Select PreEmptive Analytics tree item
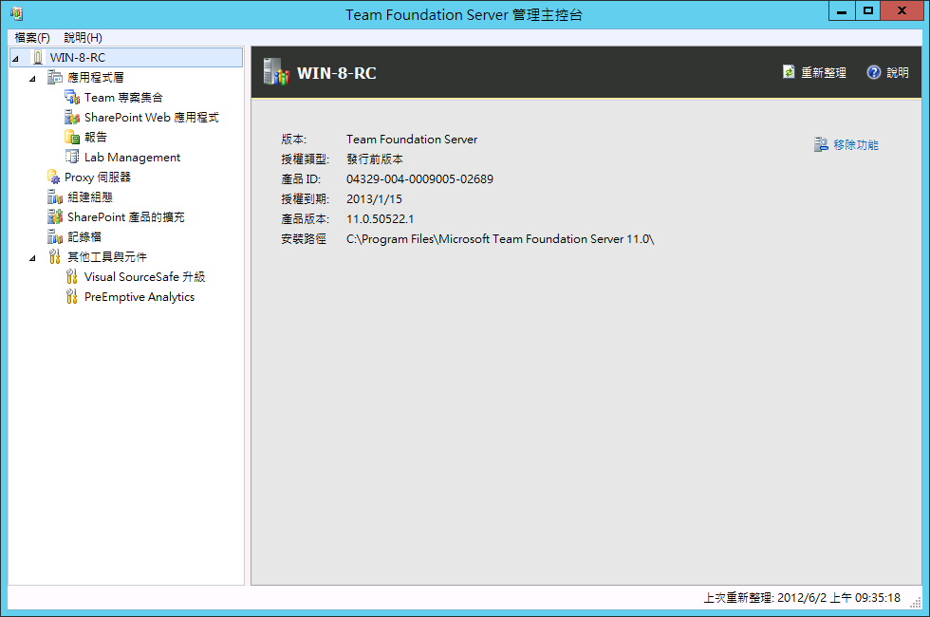930x617 pixels. [139, 296]
